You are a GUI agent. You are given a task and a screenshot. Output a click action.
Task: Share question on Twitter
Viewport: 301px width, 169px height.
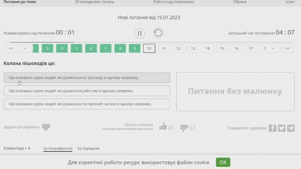[x=282, y=128]
